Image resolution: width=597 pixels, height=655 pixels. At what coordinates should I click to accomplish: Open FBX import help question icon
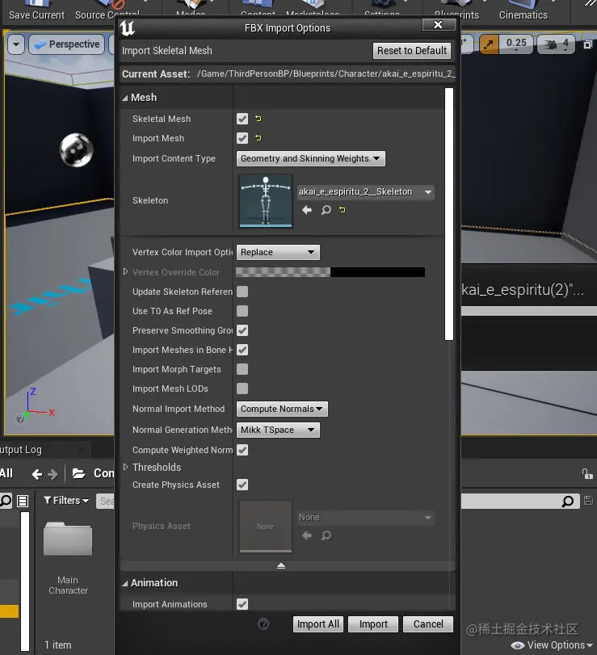pos(263,624)
